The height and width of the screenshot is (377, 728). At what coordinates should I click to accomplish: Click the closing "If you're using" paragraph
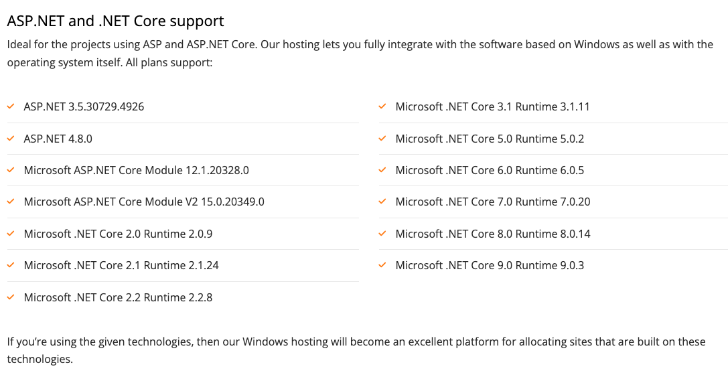pyautogui.click(x=356, y=350)
